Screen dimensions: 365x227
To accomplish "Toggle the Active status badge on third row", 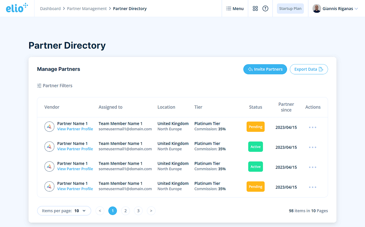I will pyautogui.click(x=255, y=167).
